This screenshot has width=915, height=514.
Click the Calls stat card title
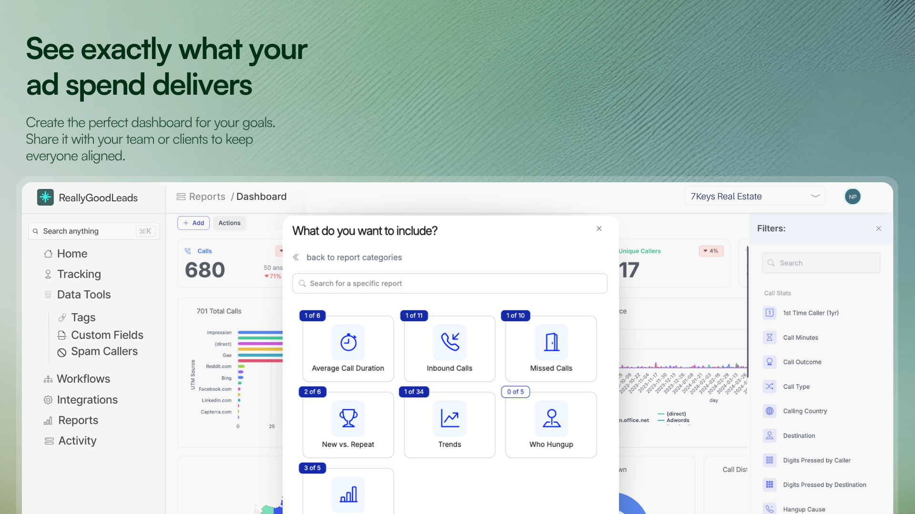pyautogui.click(x=204, y=251)
